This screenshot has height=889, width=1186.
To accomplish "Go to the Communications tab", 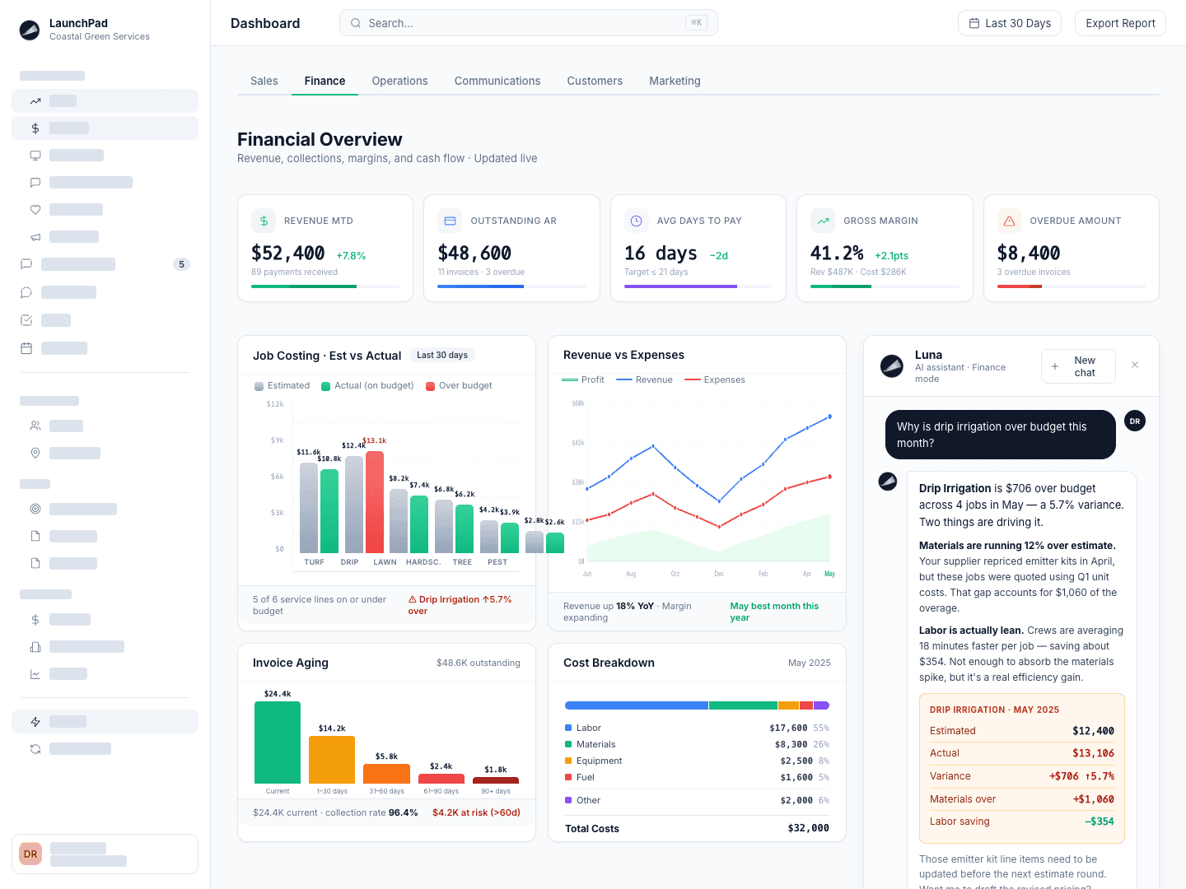I will tap(497, 81).
